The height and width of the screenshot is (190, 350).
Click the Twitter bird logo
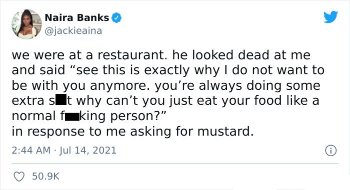coord(330,16)
